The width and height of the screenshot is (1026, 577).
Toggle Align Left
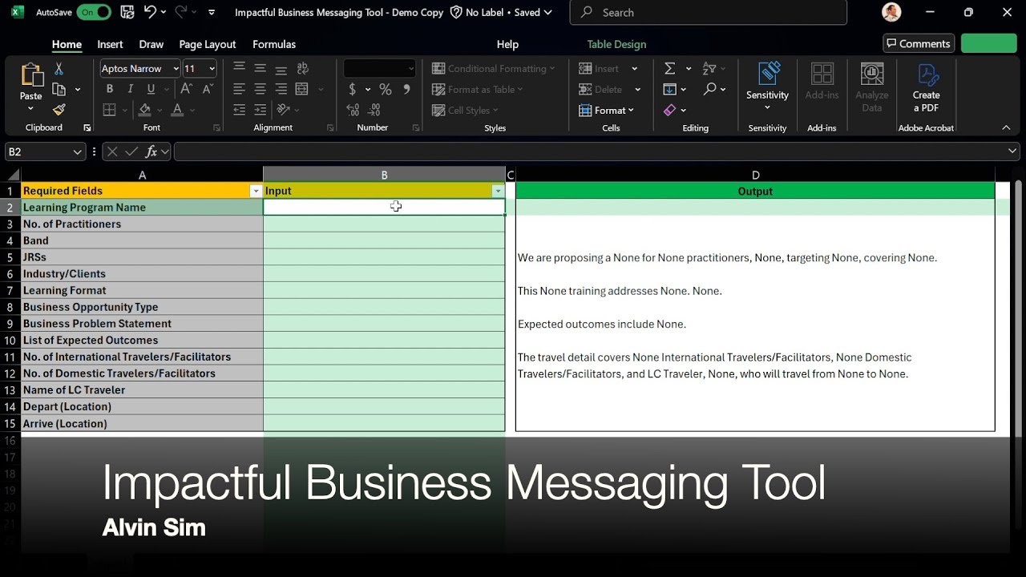point(239,89)
